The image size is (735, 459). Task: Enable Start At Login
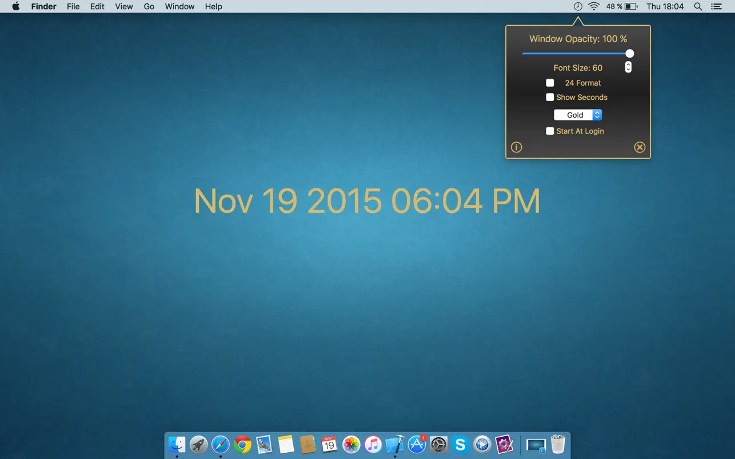pyautogui.click(x=550, y=131)
